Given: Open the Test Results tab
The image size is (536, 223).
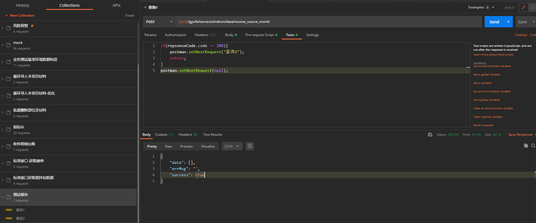Looking at the screenshot, I should click(213, 135).
